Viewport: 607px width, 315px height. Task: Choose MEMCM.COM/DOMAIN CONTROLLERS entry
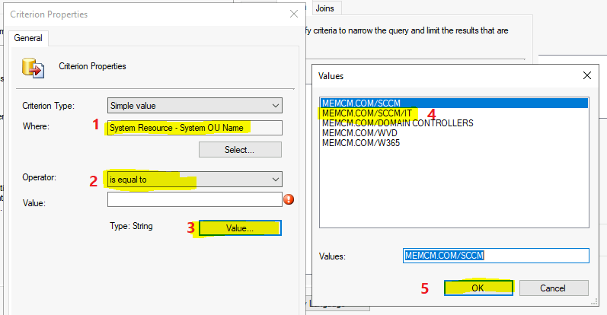(454, 123)
